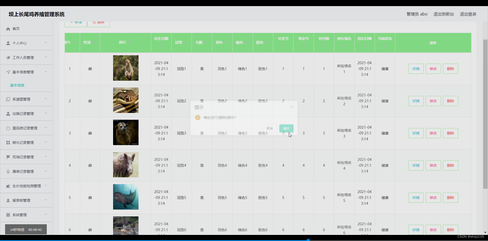Click the flag icon beside 死淘记录管理
The image size is (488, 241).
[x=8, y=157]
